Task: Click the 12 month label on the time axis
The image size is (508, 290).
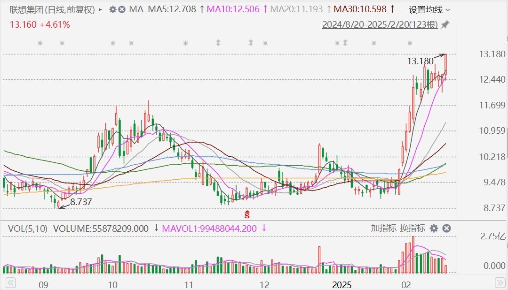Action: (264, 285)
